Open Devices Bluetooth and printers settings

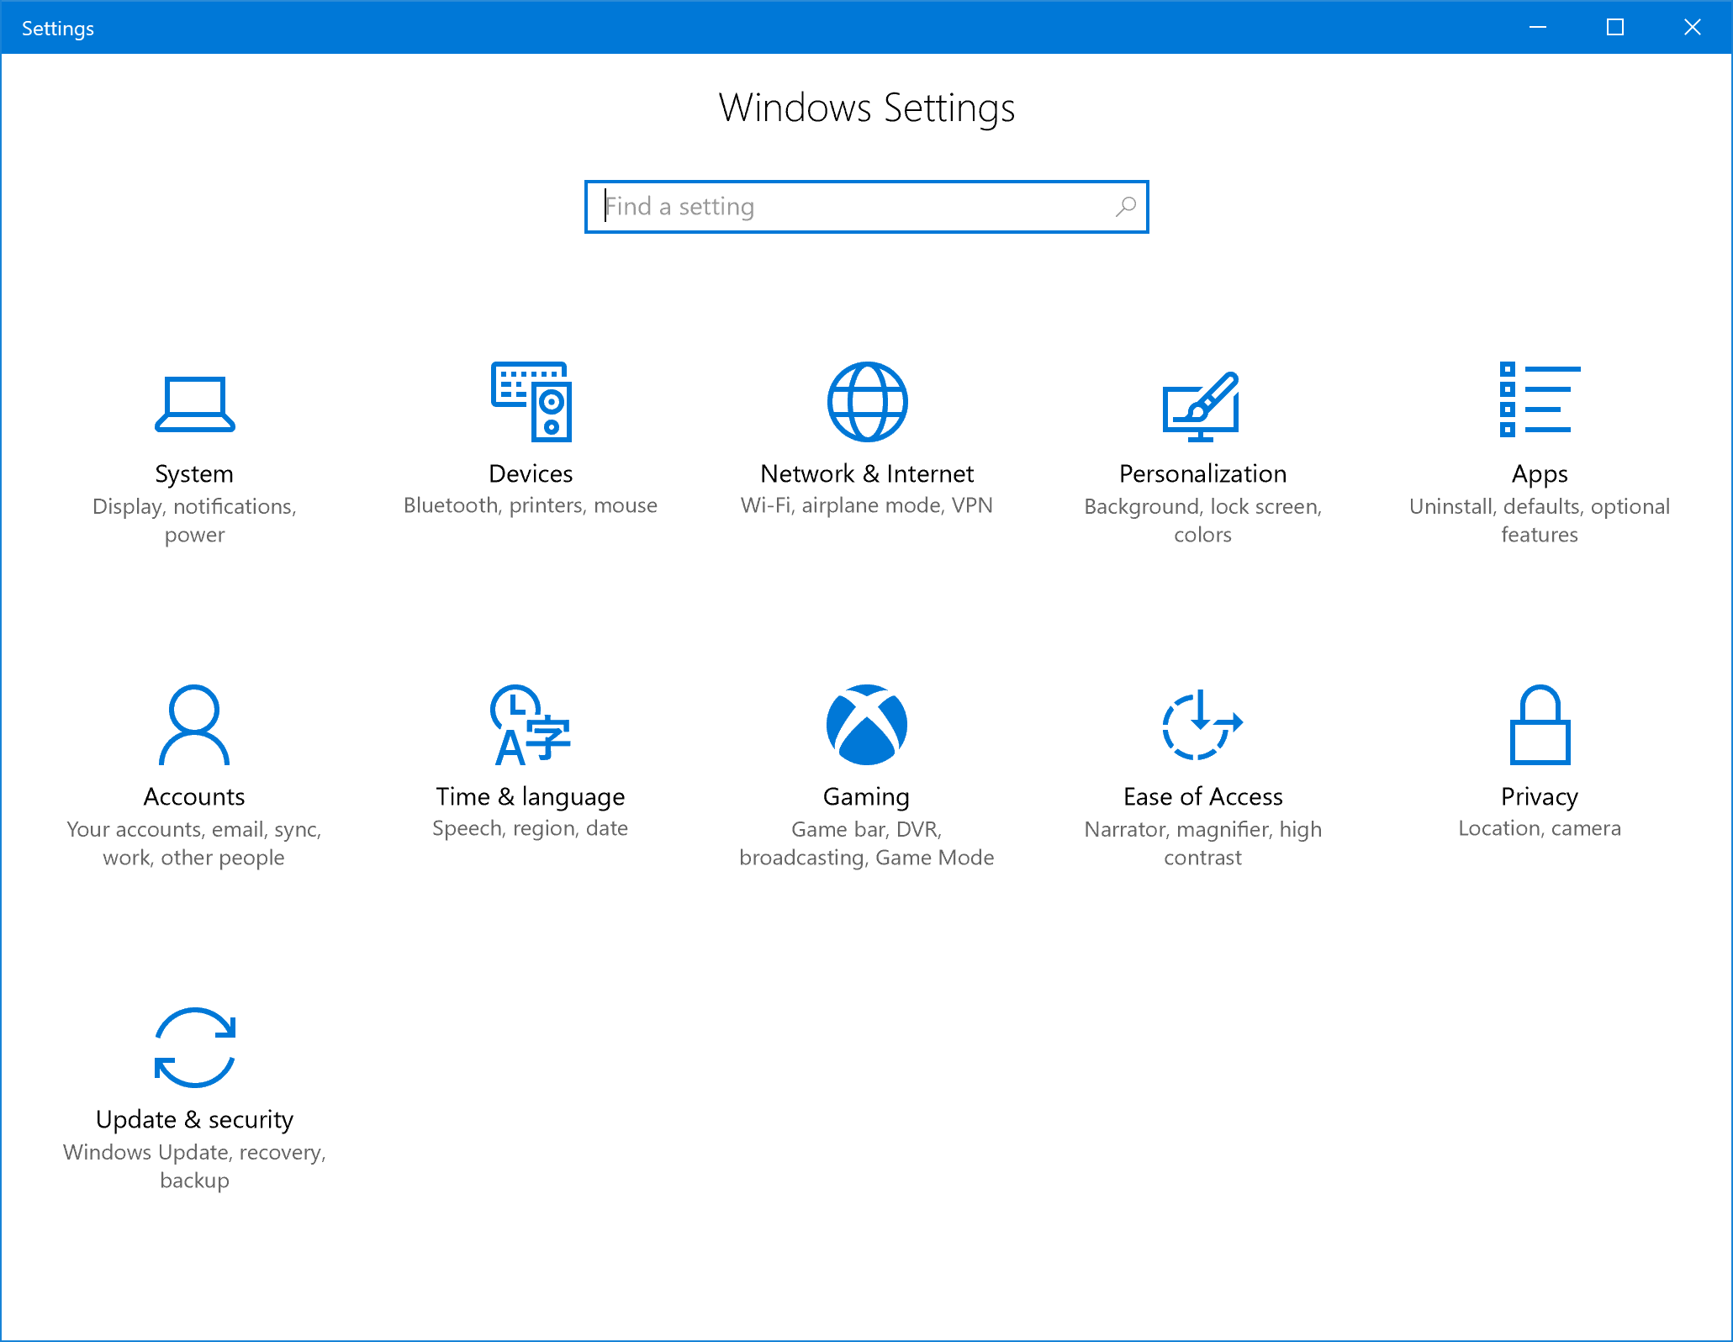pyautogui.click(x=531, y=436)
